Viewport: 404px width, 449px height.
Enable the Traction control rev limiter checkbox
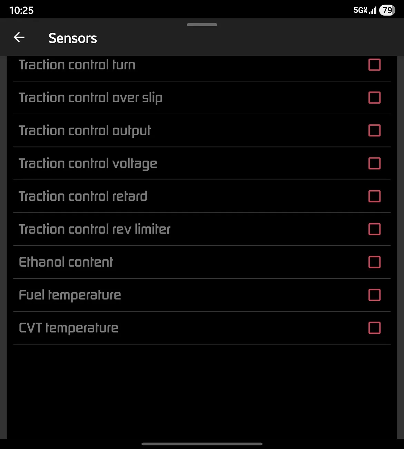coord(374,229)
